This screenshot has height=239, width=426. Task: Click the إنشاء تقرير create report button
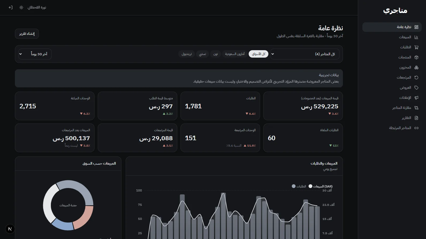click(27, 34)
